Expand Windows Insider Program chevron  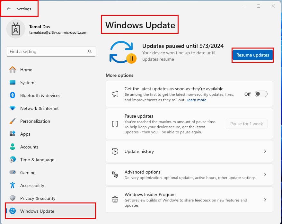[265, 200]
